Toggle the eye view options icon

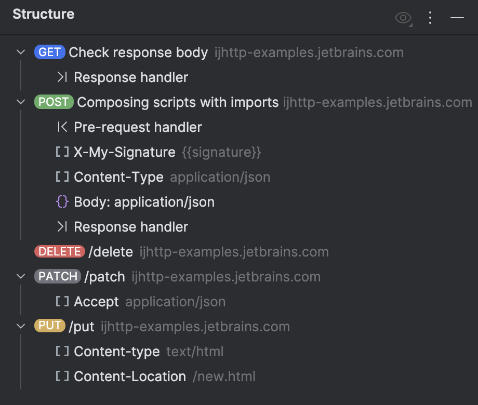[x=403, y=17]
